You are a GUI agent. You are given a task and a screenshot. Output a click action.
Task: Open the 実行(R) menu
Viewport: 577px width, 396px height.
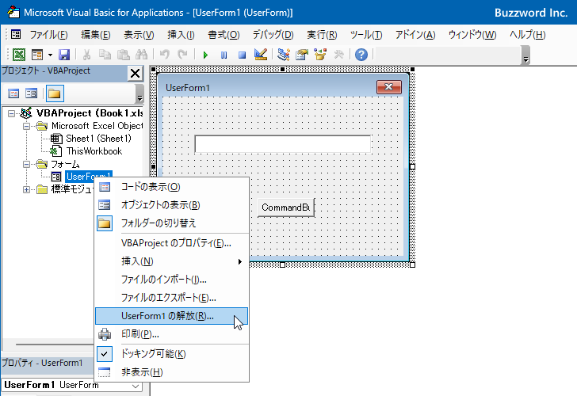322,35
